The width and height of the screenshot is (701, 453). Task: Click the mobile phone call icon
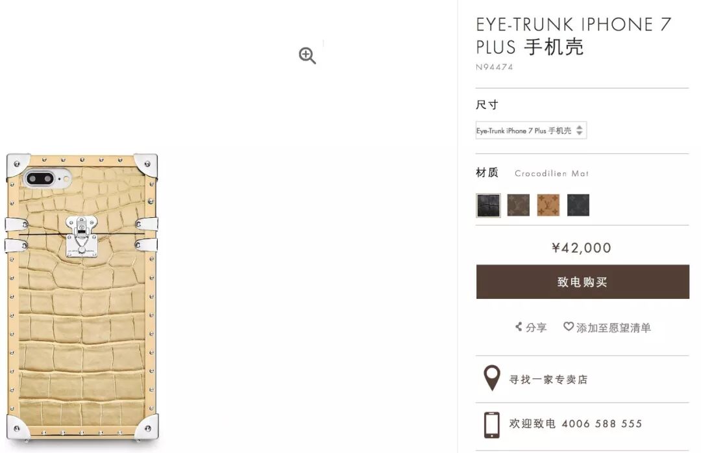(492, 424)
